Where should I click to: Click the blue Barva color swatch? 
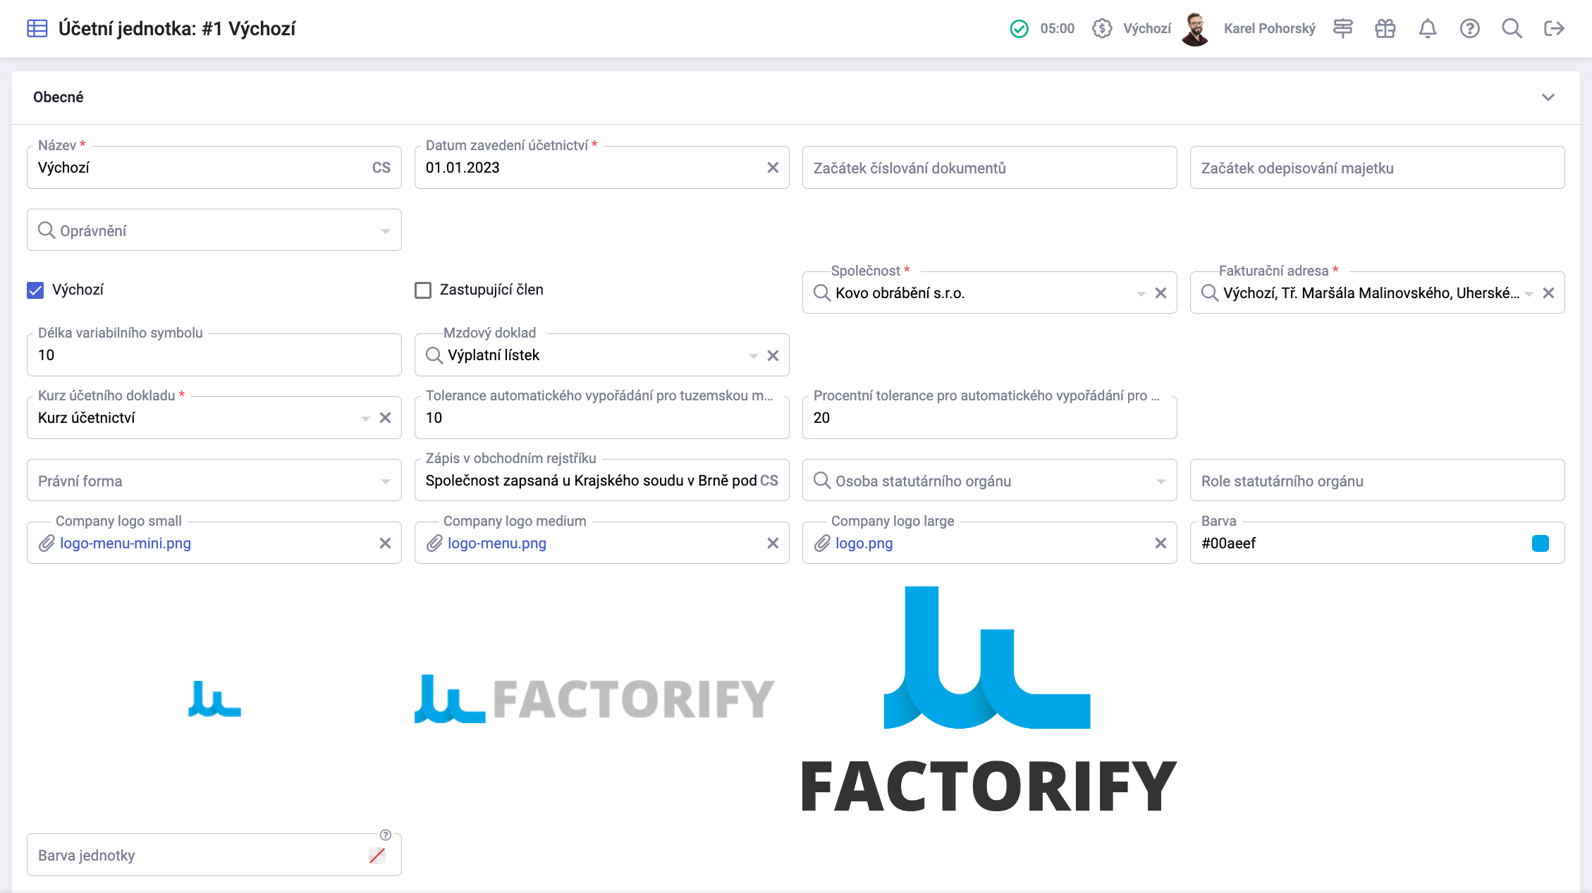tap(1541, 543)
